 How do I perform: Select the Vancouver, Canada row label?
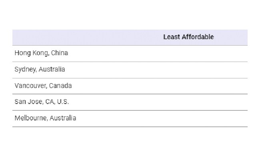click(43, 86)
